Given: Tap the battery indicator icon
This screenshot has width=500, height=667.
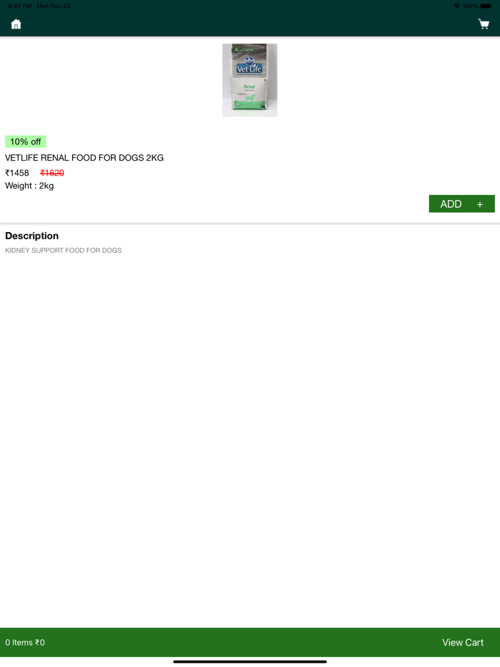Looking at the screenshot, I should 486,6.
